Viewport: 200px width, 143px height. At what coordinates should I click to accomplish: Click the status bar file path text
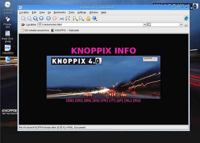(52, 127)
